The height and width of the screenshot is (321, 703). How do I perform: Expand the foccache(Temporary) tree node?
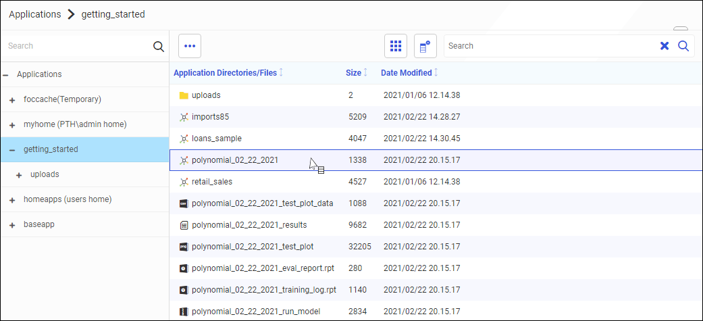[x=12, y=100]
